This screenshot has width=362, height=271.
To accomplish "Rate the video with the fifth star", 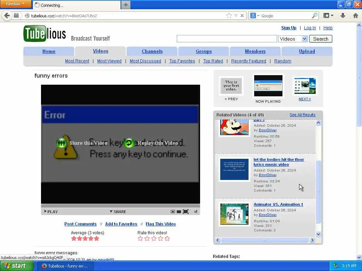I will pos(167,239).
